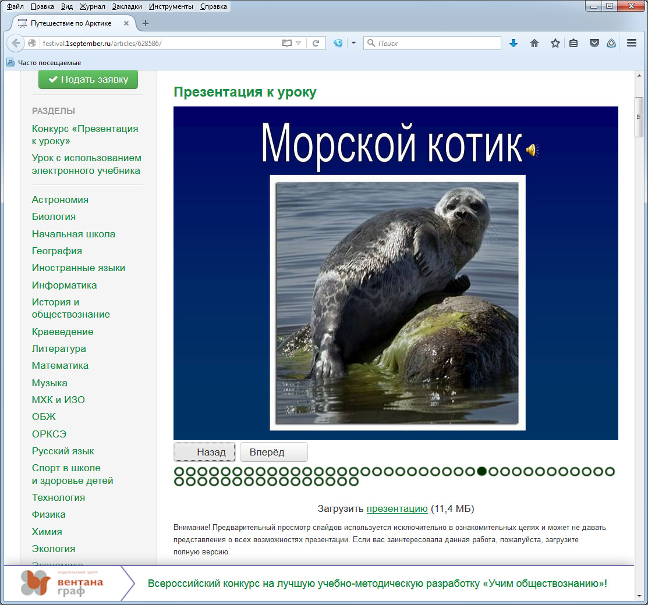The width and height of the screenshot is (648, 605).
Task: Open the dropdown arrow beside the globe icon
Action: tap(353, 43)
